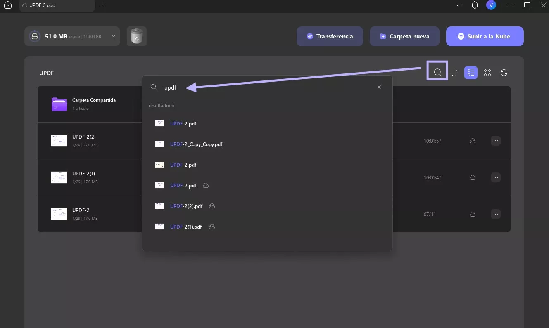The image size is (549, 328).
Task: Focus the search field containing "updf"
Action: tap(267, 87)
